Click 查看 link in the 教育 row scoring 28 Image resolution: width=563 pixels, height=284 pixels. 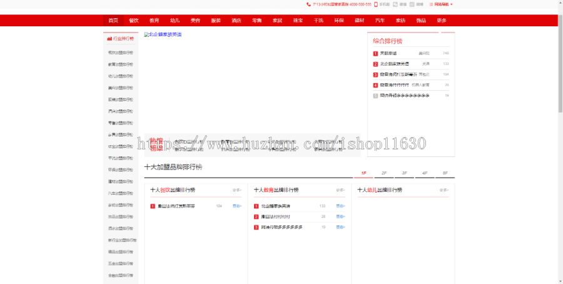pyautogui.click(x=341, y=217)
